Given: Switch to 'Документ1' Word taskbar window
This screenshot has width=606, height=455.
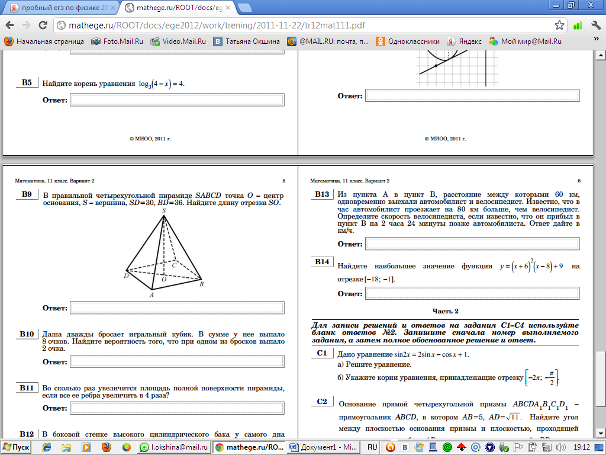Looking at the screenshot, I should [324, 447].
